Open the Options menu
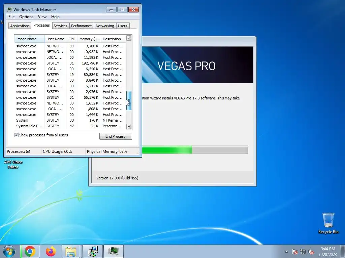This screenshot has height=258, width=345. point(26,17)
